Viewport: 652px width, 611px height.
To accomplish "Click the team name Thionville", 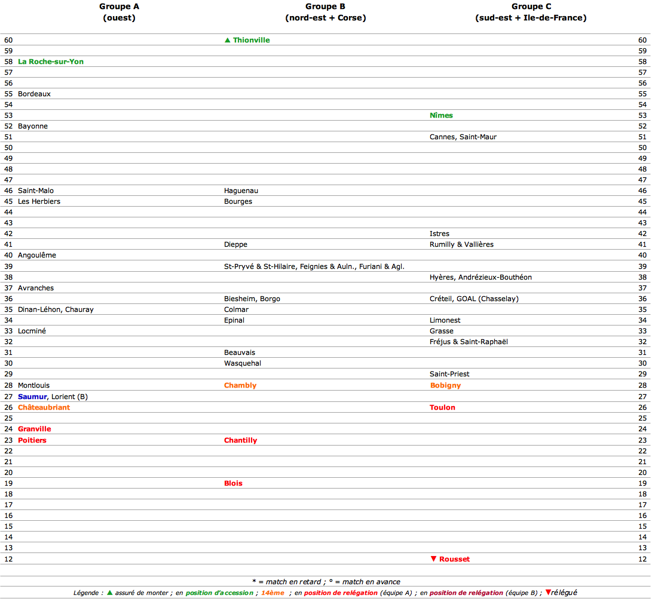I will (251, 41).
